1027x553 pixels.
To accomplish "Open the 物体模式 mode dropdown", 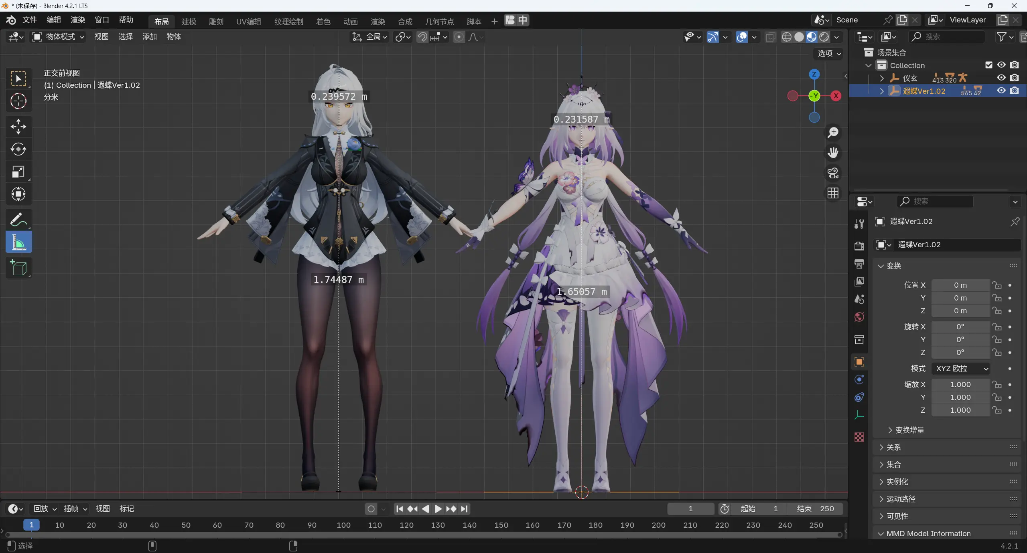I will [x=59, y=37].
